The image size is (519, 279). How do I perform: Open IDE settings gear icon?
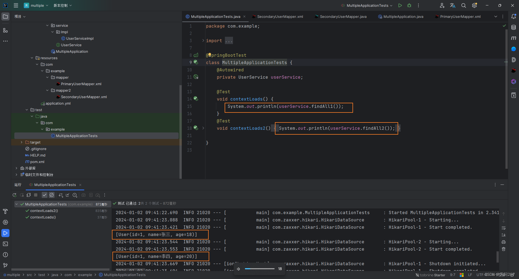coord(474,5)
